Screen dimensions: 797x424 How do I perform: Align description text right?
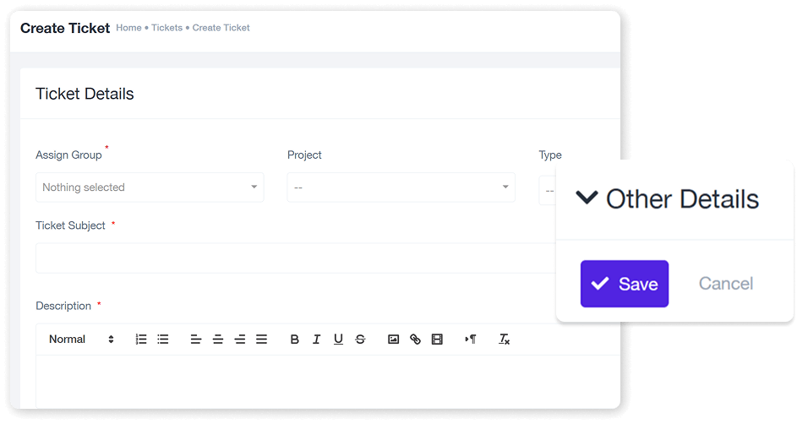click(240, 340)
